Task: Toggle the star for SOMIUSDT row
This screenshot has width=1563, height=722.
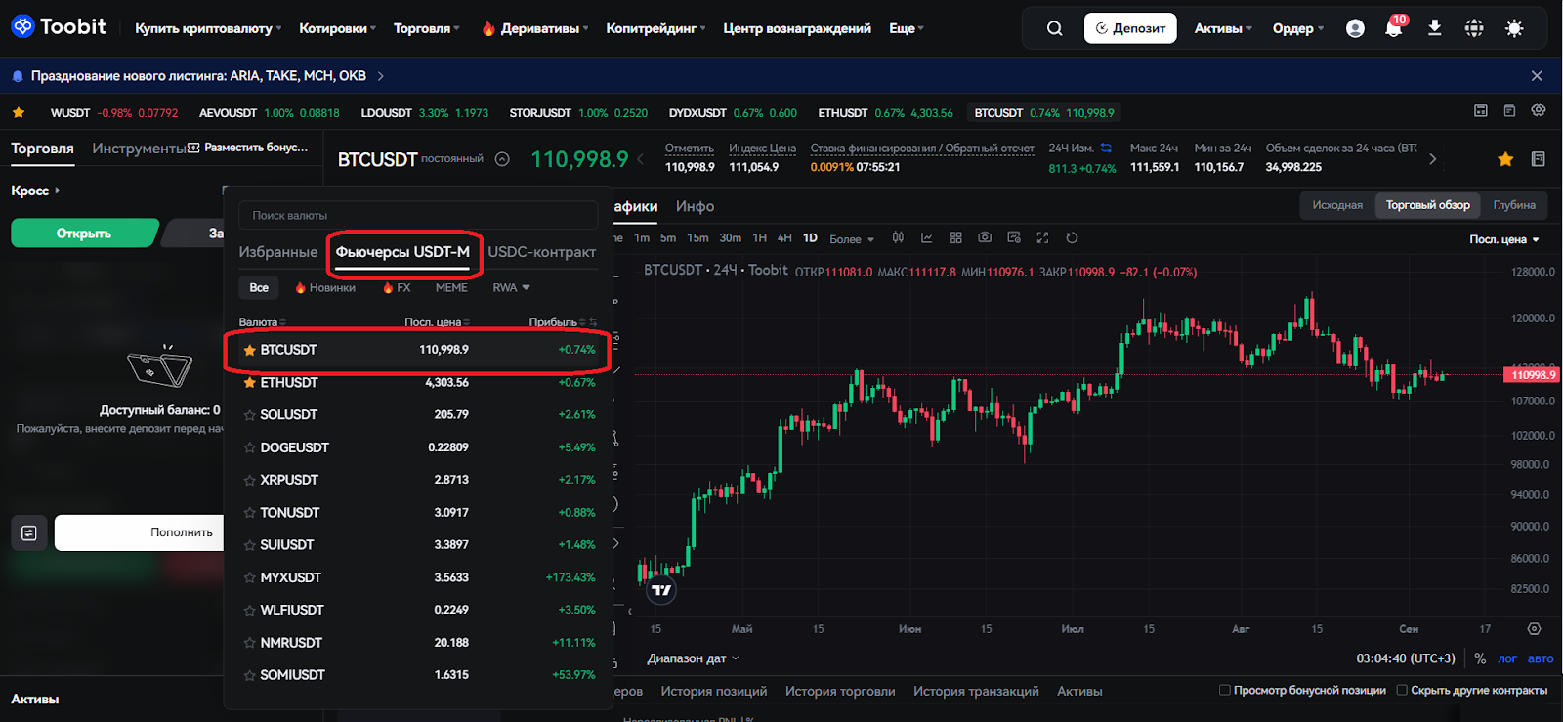Action: click(249, 675)
